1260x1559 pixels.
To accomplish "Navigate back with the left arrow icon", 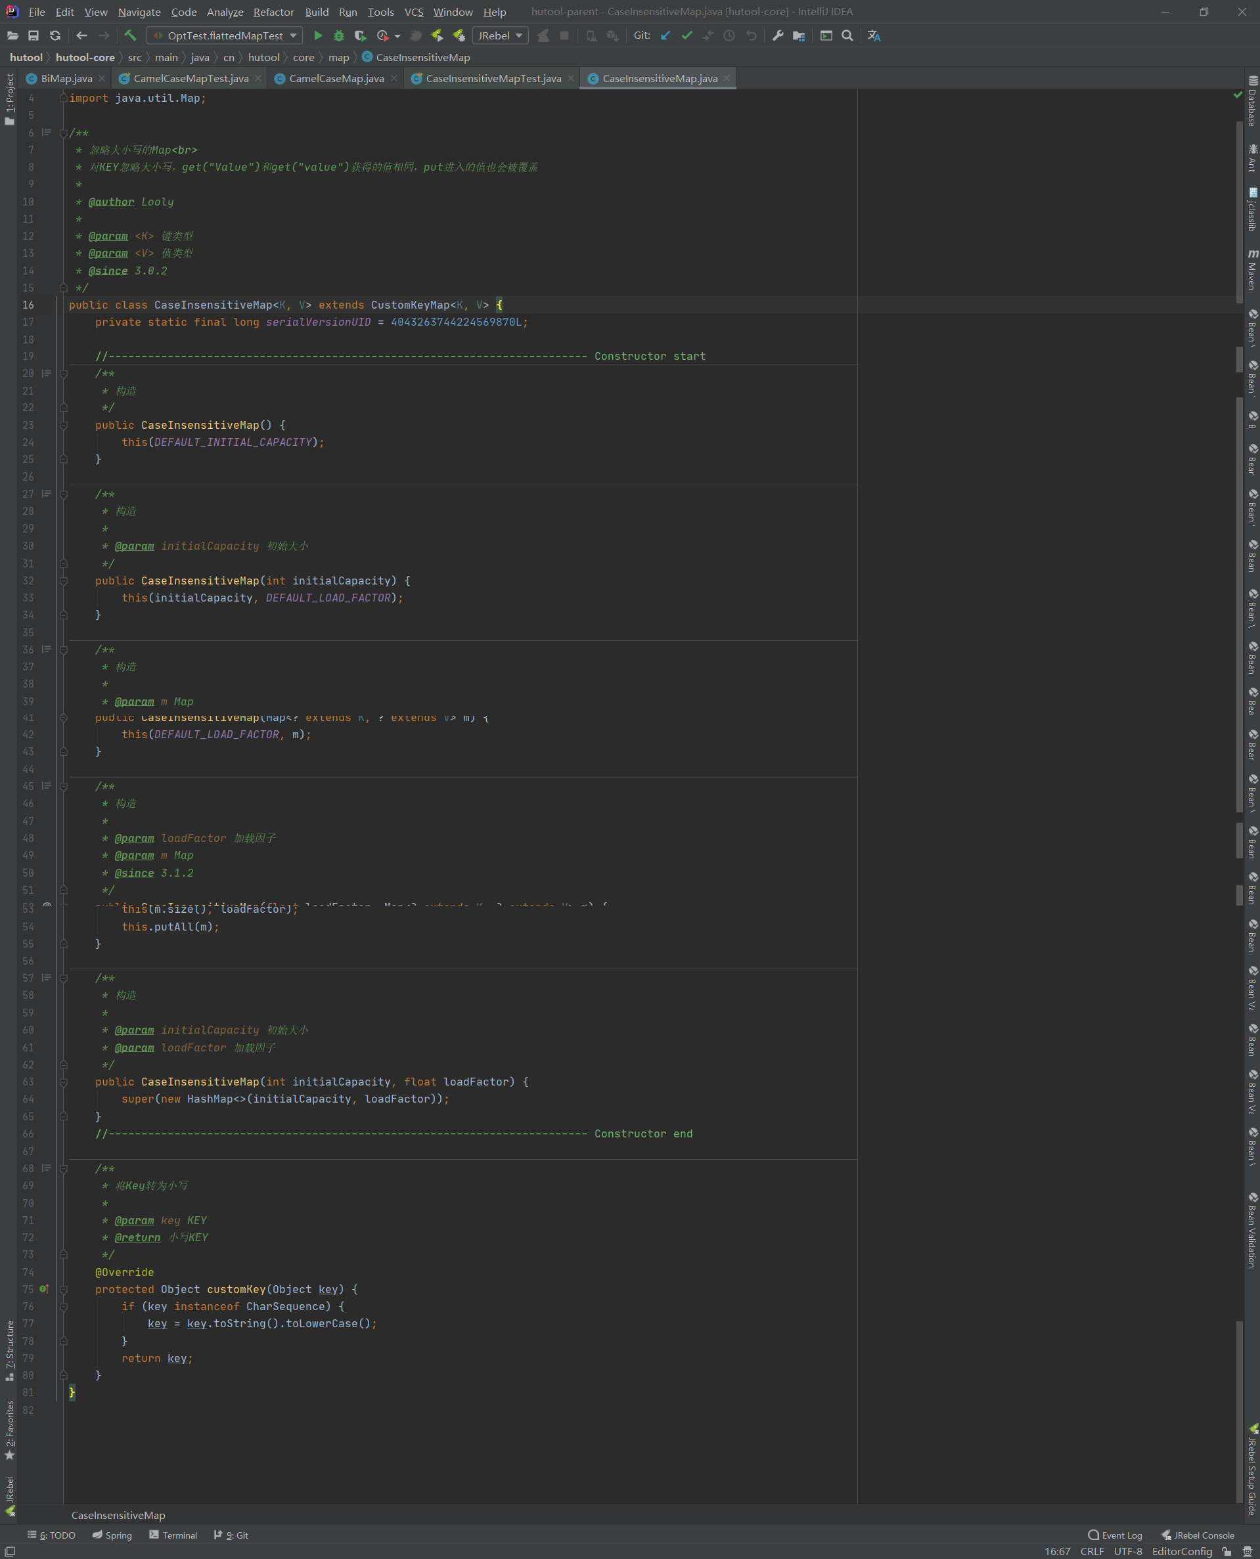I will (81, 35).
